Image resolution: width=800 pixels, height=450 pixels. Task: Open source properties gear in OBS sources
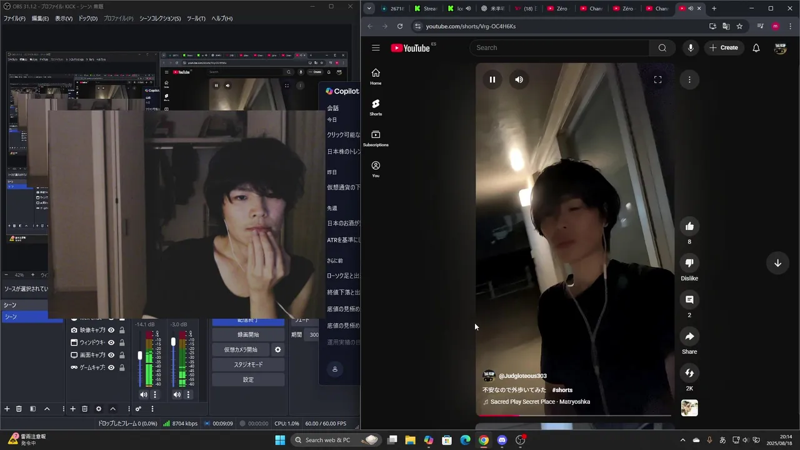coord(98,409)
